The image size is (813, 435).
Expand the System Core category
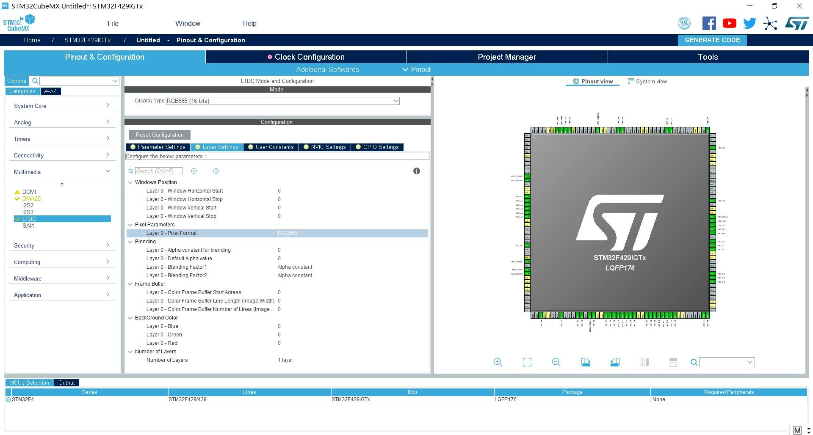pyautogui.click(x=62, y=106)
